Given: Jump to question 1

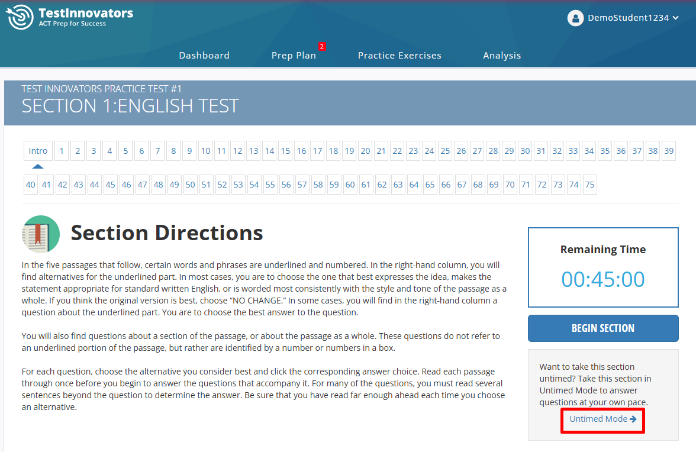Looking at the screenshot, I should tap(62, 151).
